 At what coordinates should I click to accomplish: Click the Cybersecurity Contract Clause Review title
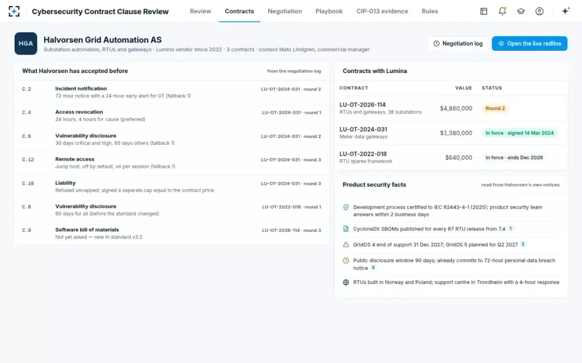point(100,12)
